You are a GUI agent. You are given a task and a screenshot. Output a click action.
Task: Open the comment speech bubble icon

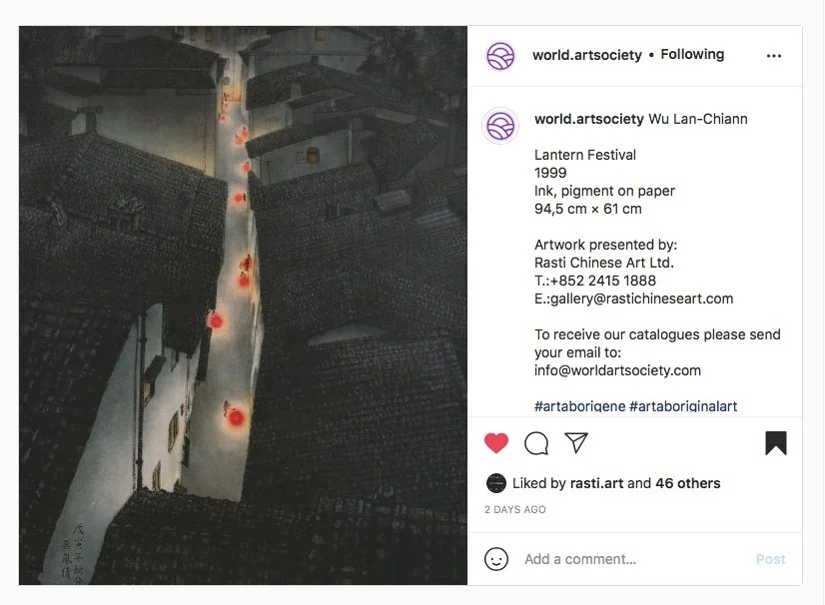536,443
